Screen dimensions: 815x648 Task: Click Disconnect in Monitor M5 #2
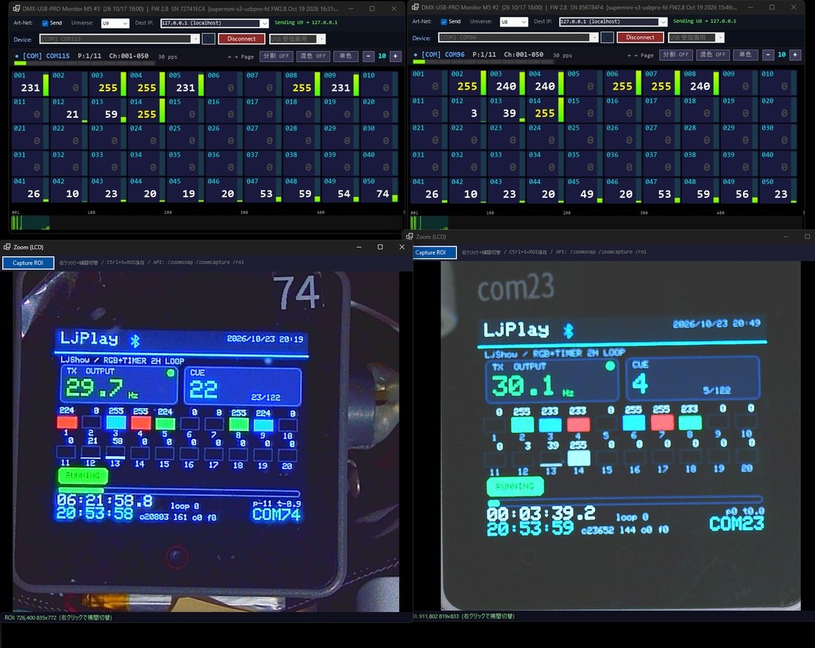641,38
